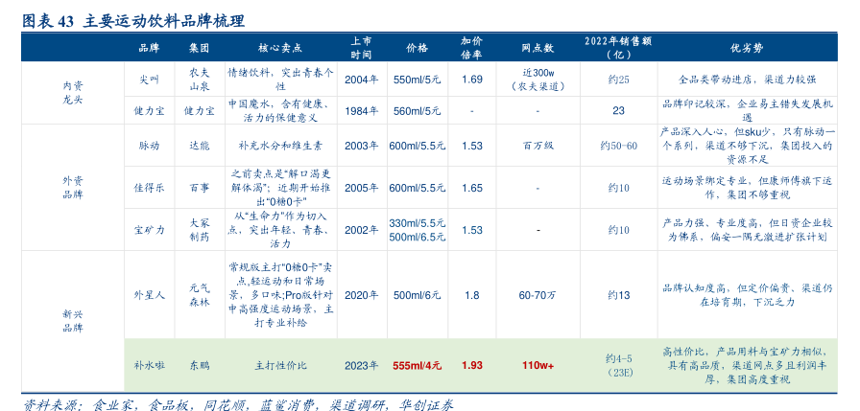This screenshot has height=411, width=860.
Task: Select the brand cell 脉动
Action: tap(149, 146)
